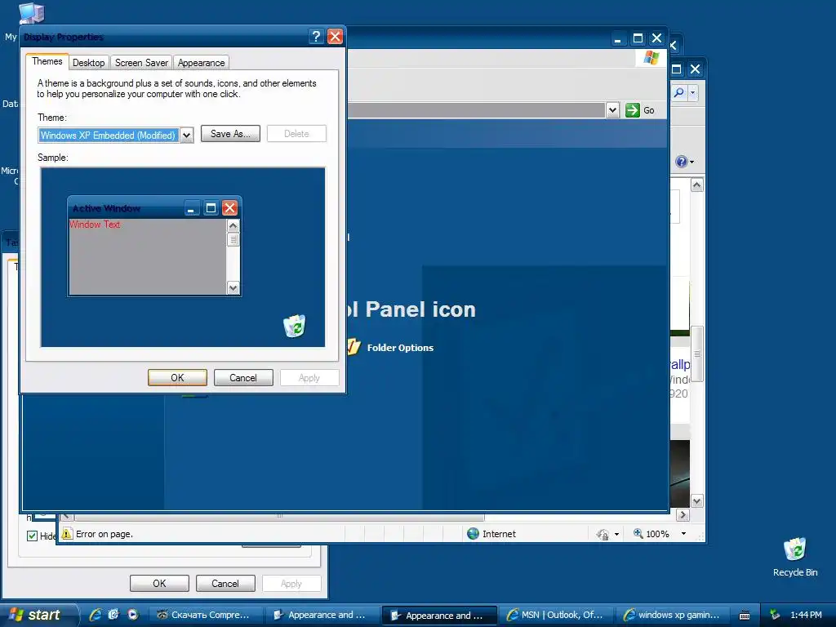Image resolution: width=836 pixels, height=627 pixels.
Task: Click the Recycle Bin icon in the theme sample preview
Action: pyautogui.click(x=294, y=326)
